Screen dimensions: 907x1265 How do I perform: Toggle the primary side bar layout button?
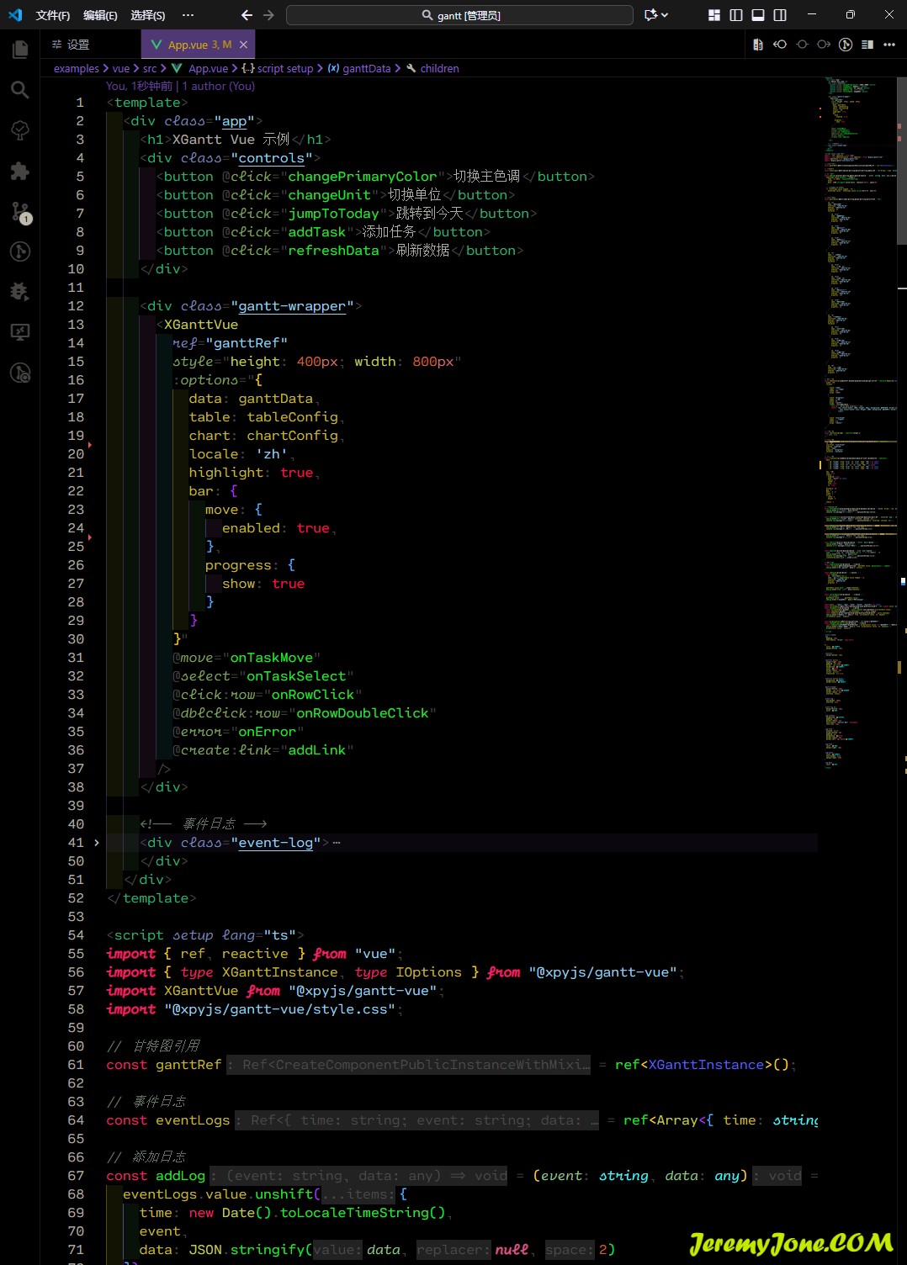point(736,15)
